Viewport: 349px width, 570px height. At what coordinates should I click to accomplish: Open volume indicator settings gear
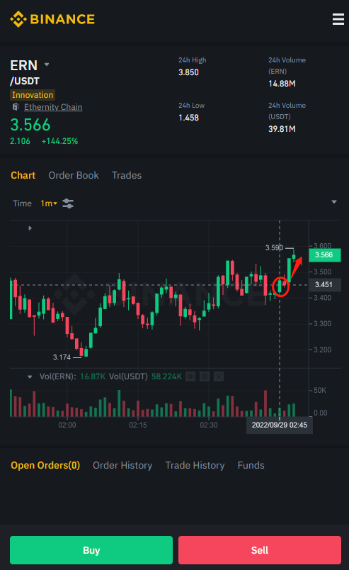click(x=205, y=376)
